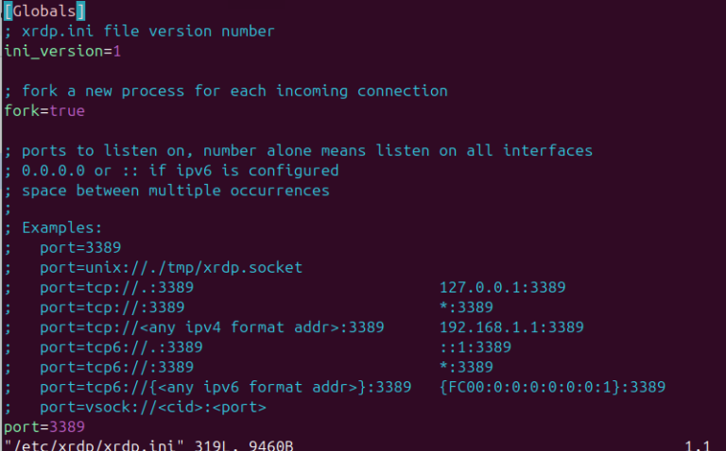Click the port=vsock://<cid>:<port> example line
The height and width of the screenshot is (451, 726).
point(152,407)
